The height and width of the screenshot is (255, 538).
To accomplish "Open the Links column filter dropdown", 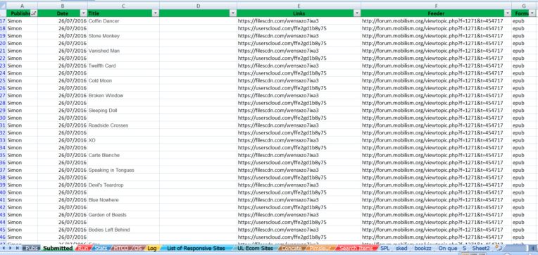I will (357, 13).
